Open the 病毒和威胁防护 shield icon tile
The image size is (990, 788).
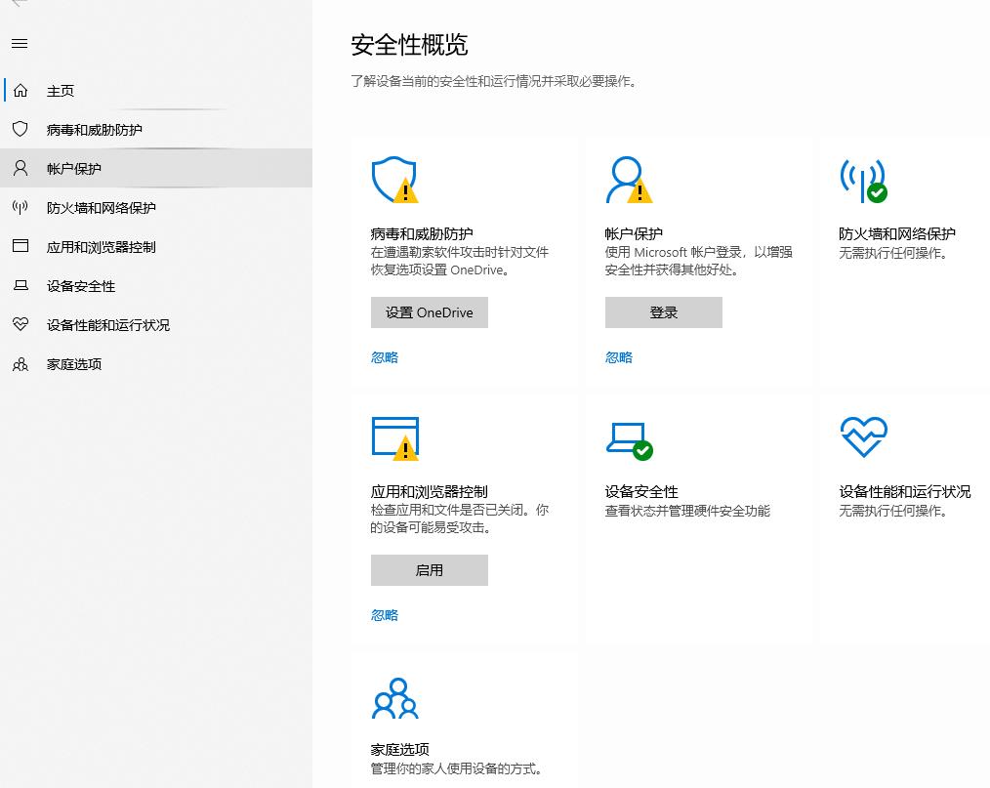pos(394,179)
